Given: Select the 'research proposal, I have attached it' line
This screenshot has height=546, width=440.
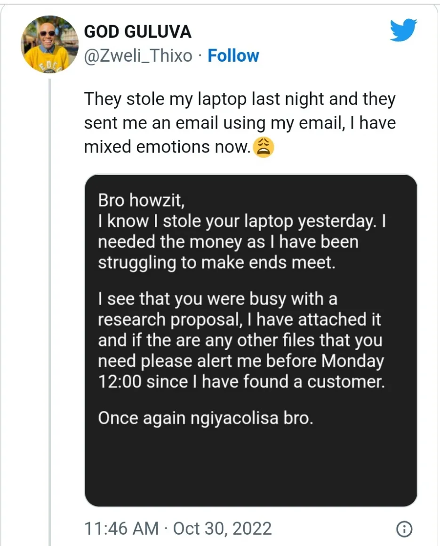Looking at the screenshot, I should 240,320.
